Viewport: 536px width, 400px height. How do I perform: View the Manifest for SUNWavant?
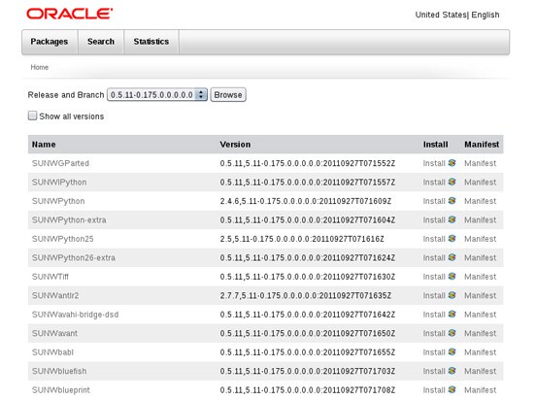[x=480, y=333]
